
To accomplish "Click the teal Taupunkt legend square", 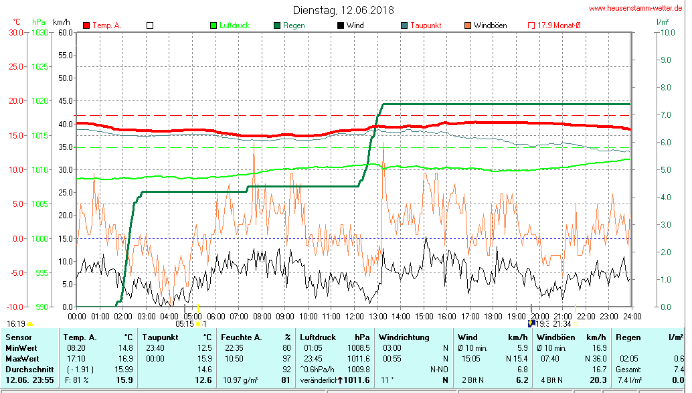I will coord(404,25).
